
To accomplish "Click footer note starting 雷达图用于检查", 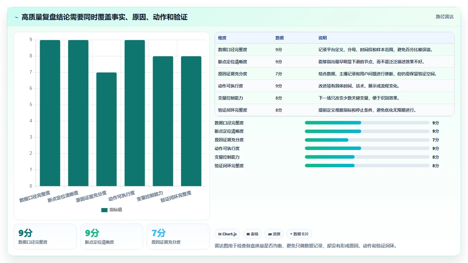I will (306, 246).
